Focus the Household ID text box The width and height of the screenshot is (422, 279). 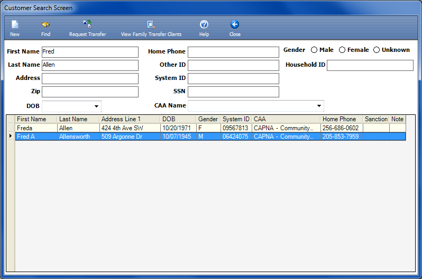[370, 65]
